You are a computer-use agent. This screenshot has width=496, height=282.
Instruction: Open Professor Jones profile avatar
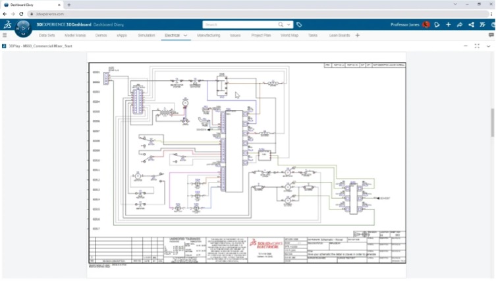(x=426, y=24)
